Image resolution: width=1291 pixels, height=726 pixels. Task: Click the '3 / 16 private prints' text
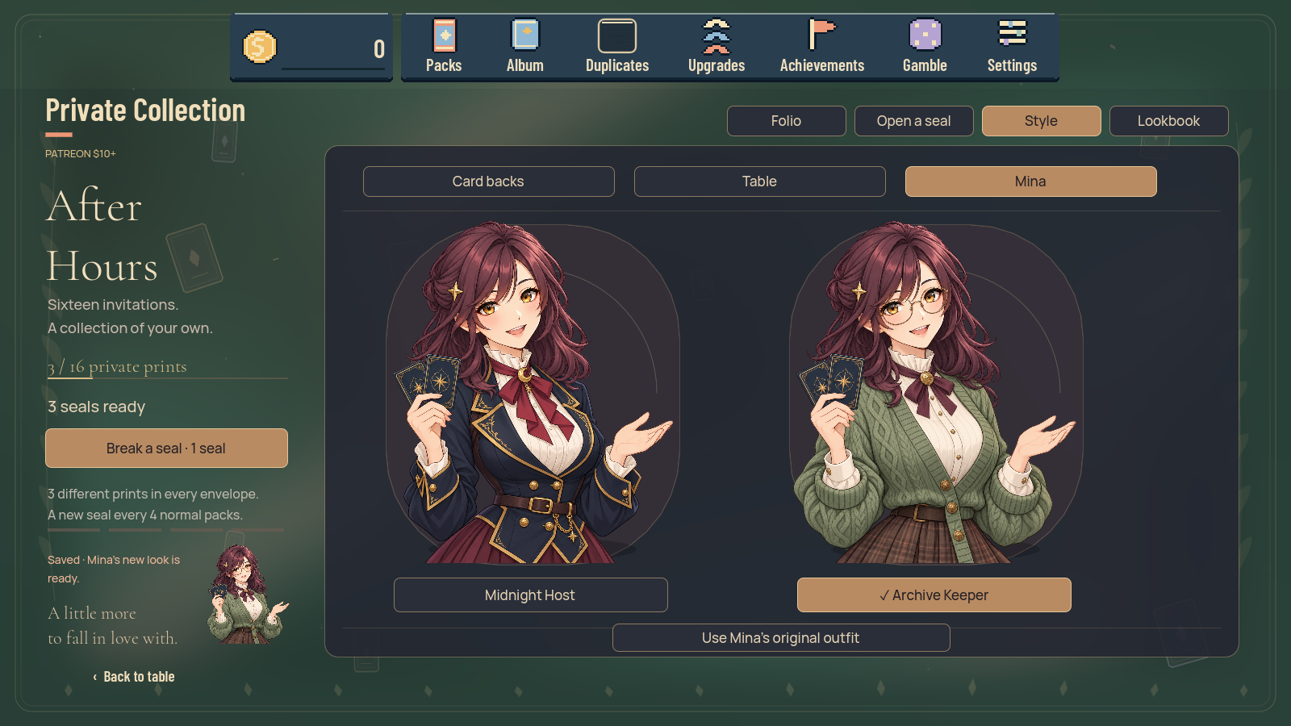tap(117, 367)
